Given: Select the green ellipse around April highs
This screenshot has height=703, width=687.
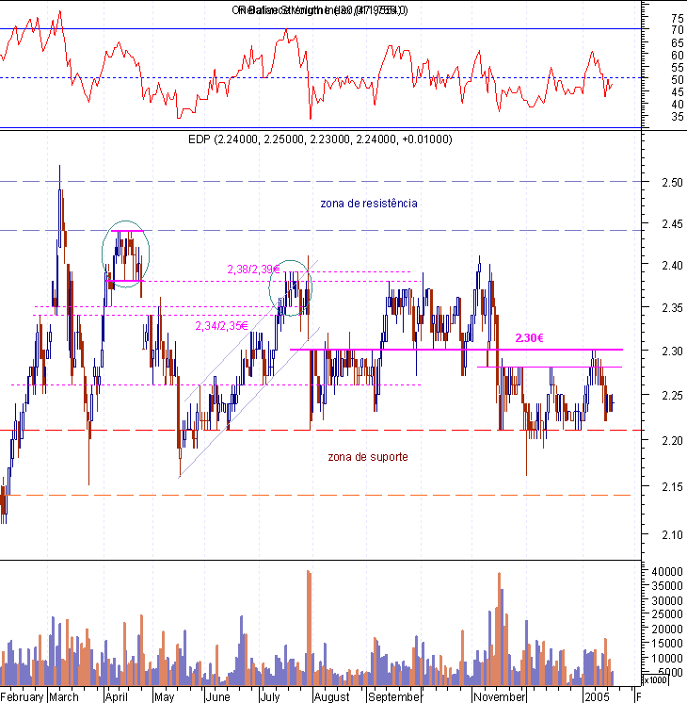Looking at the screenshot, I should pos(125,253).
